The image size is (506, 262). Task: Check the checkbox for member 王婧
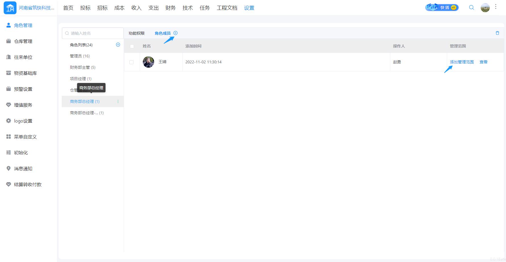coord(132,62)
